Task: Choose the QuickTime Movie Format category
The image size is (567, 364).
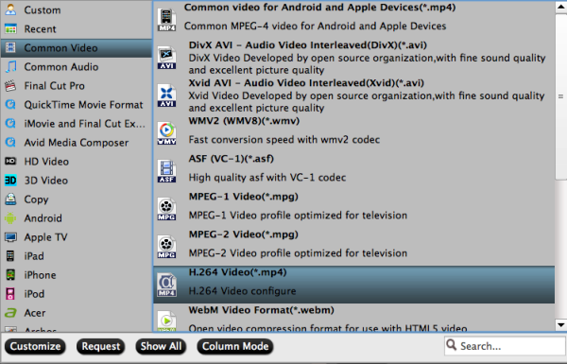Action: tap(77, 105)
